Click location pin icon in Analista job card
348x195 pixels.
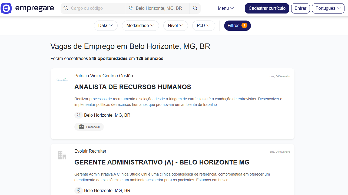(79, 115)
